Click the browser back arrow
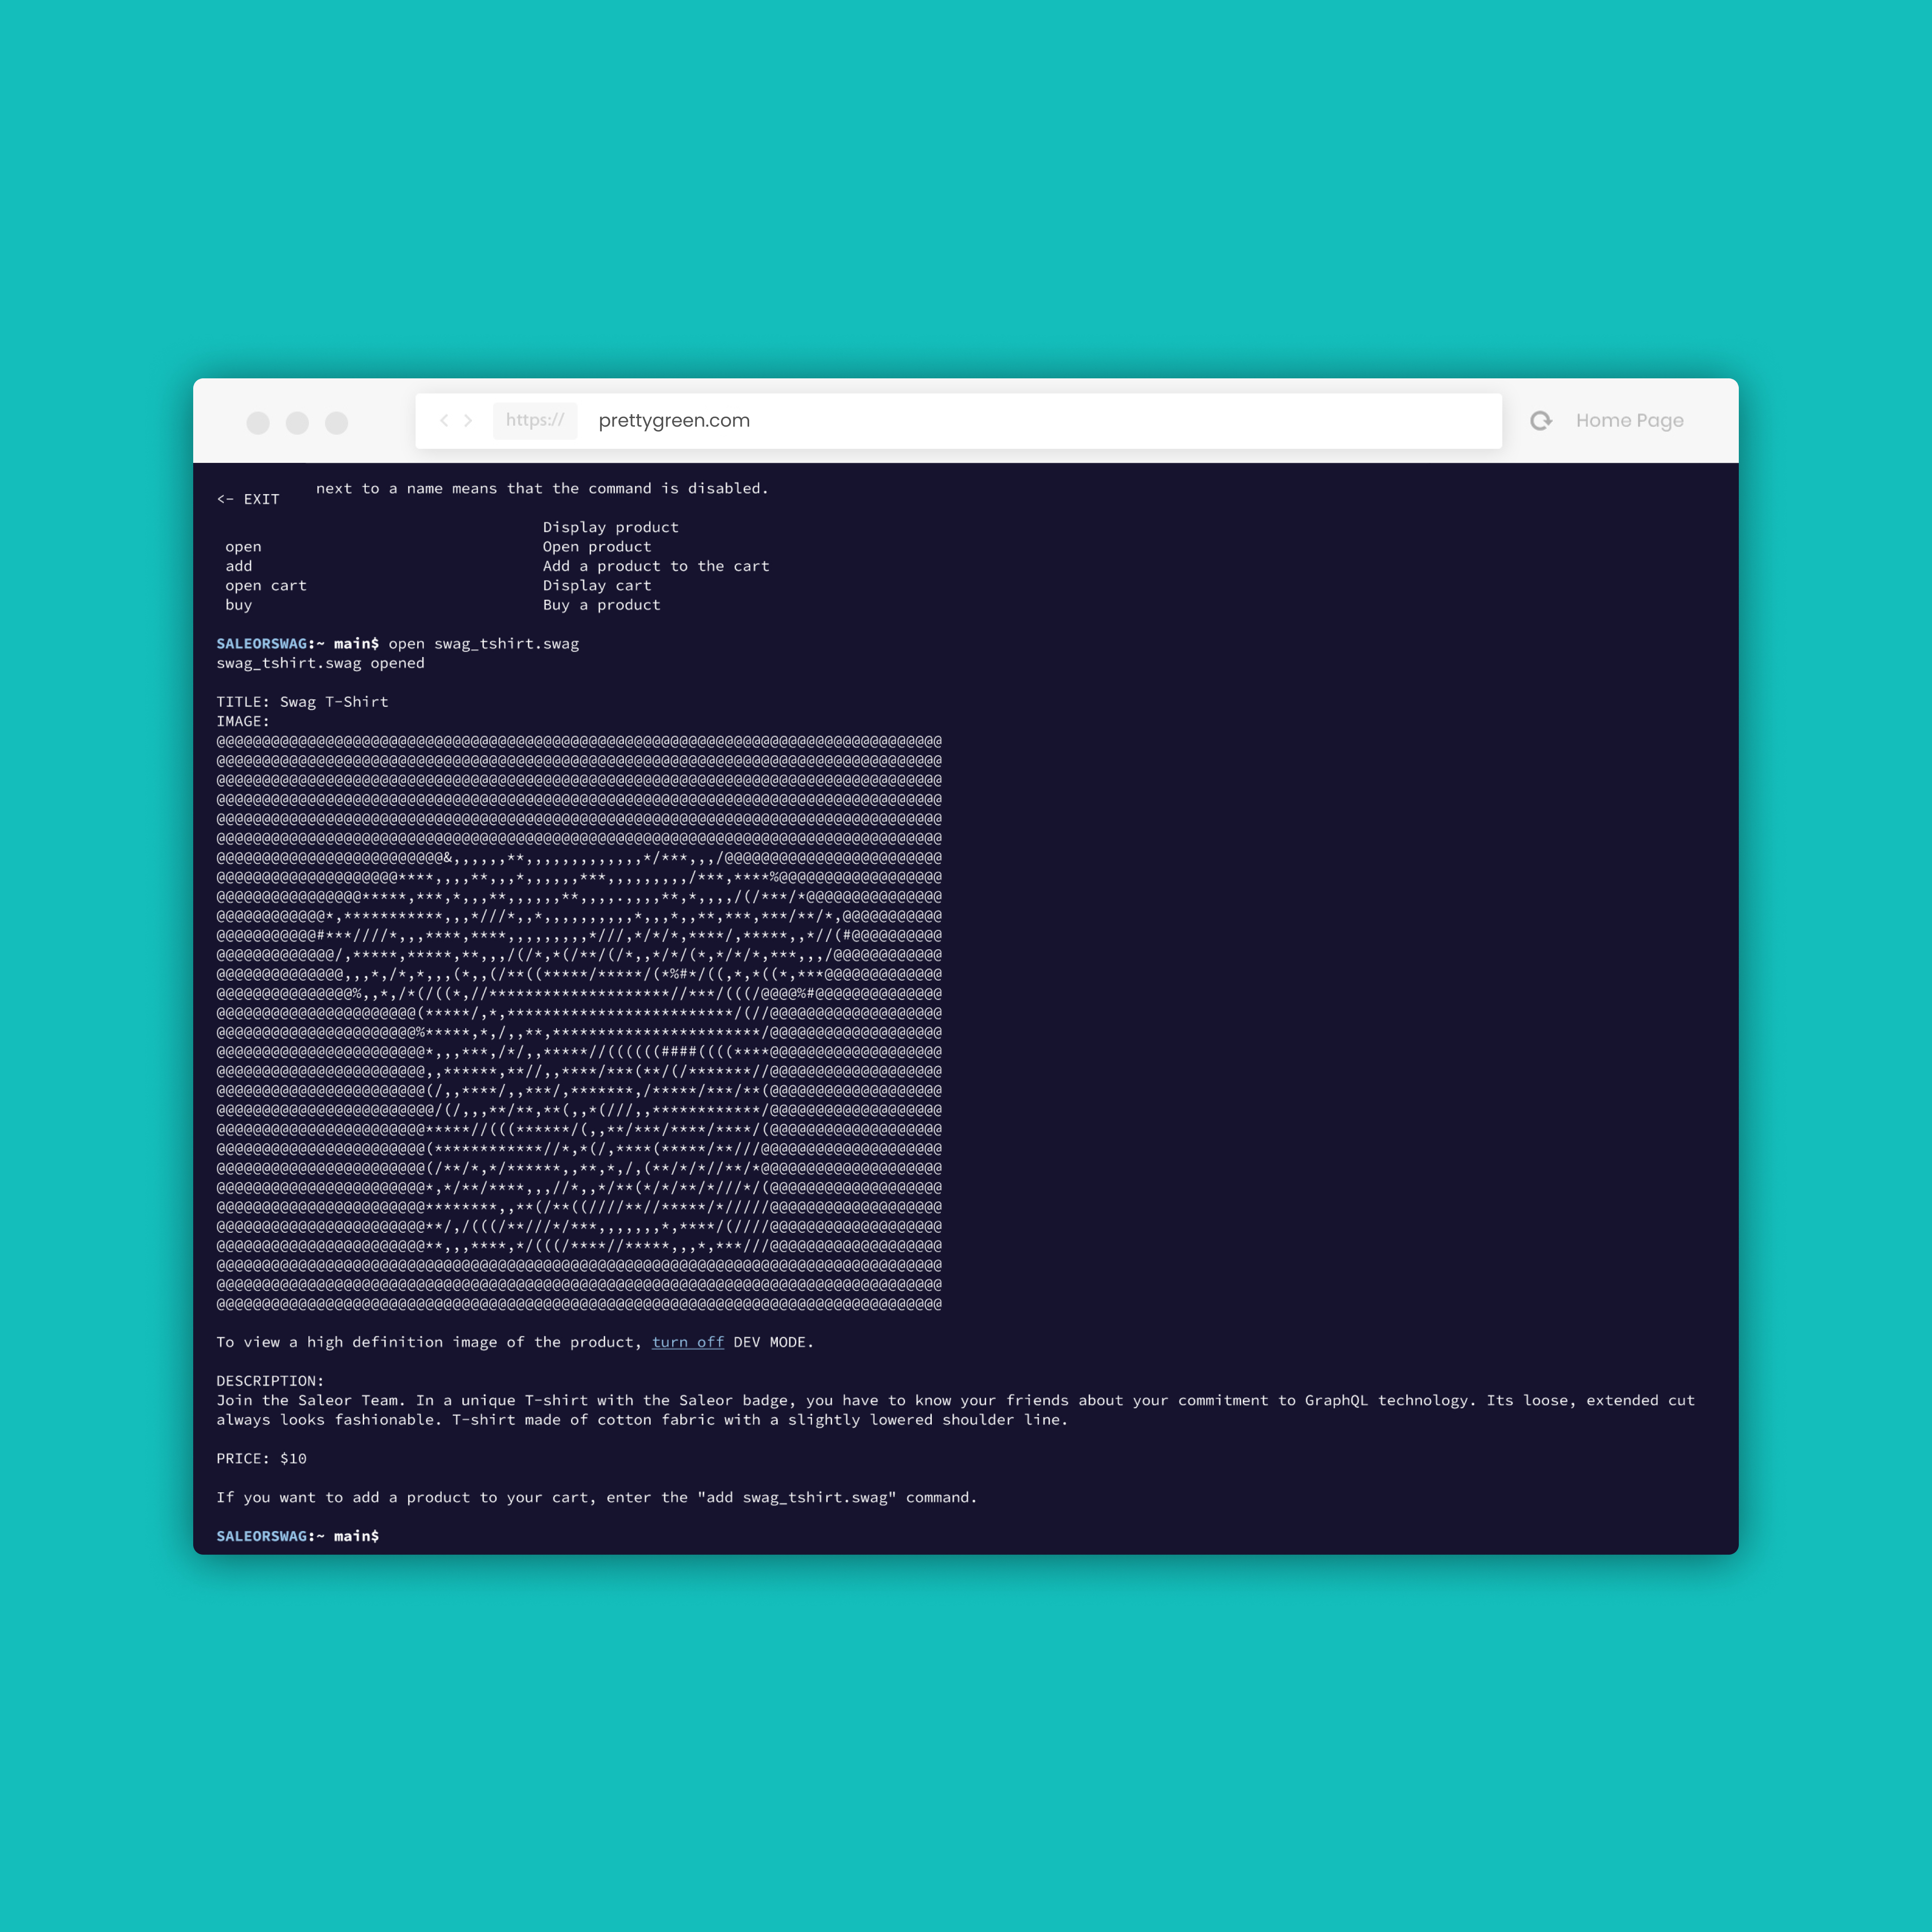The height and width of the screenshot is (1932, 1932). tap(444, 420)
